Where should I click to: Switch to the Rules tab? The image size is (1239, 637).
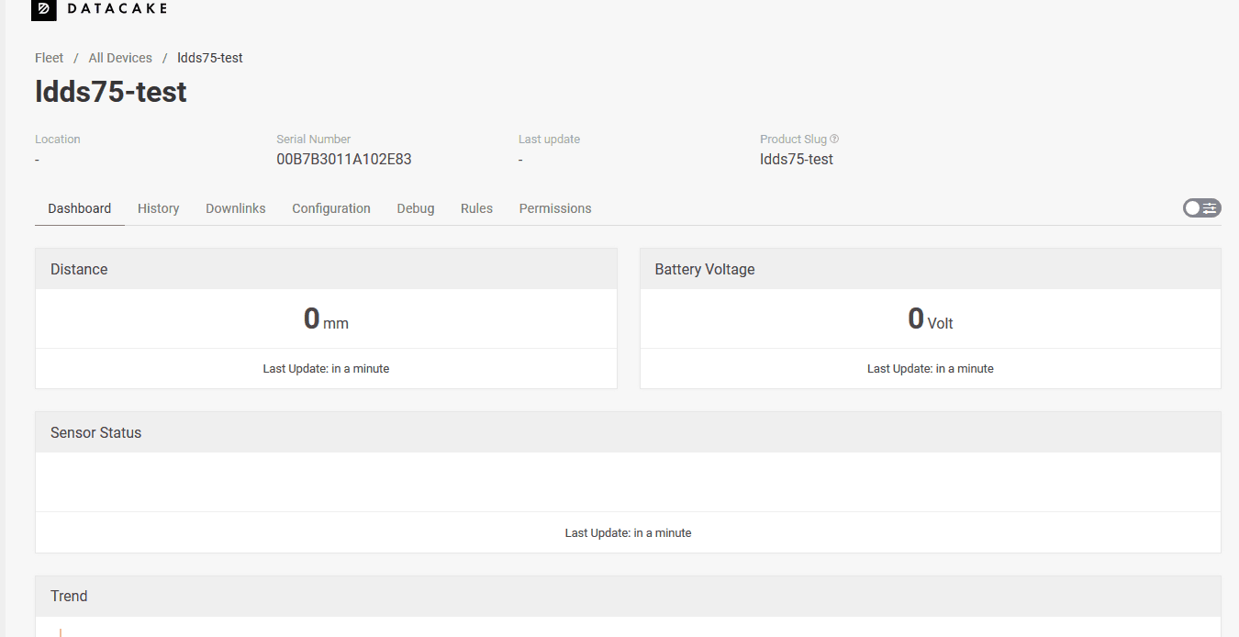[x=477, y=208]
